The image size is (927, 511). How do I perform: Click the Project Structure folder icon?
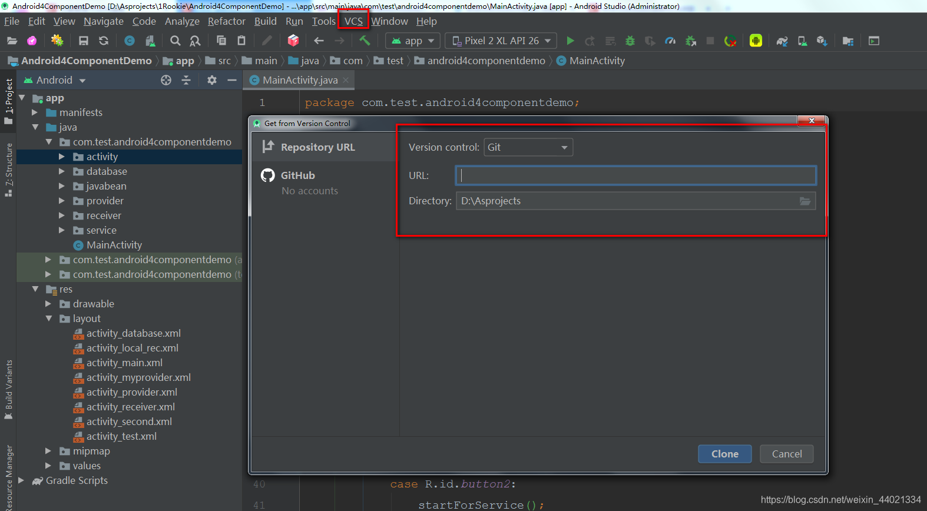click(848, 41)
